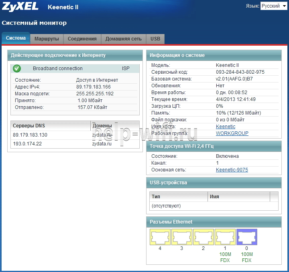This screenshot has height=272, width=289.
Task: Select DNS server 193.0.174.22 row
Action: 75,144
